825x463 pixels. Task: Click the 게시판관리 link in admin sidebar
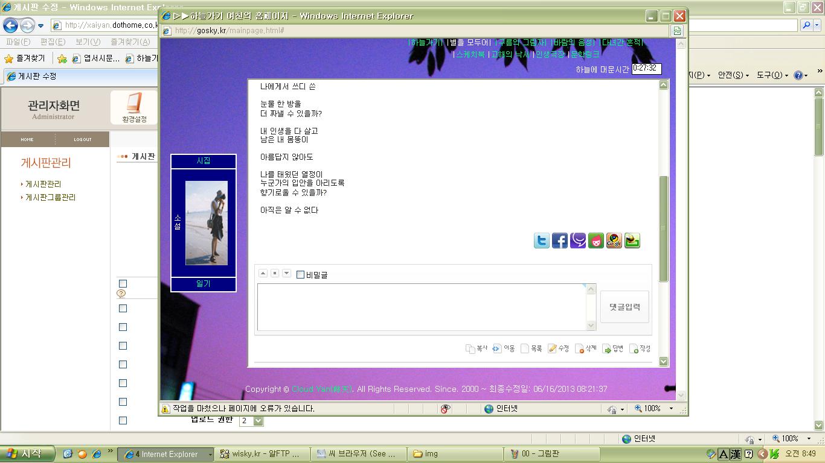click(x=43, y=184)
